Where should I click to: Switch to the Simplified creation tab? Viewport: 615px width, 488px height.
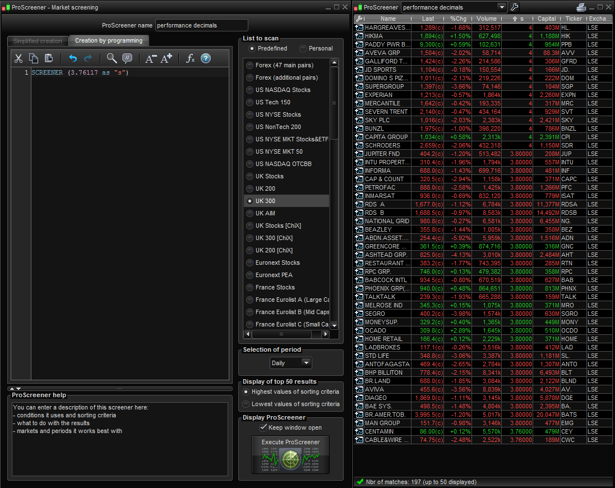pyautogui.click(x=38, y=41)
